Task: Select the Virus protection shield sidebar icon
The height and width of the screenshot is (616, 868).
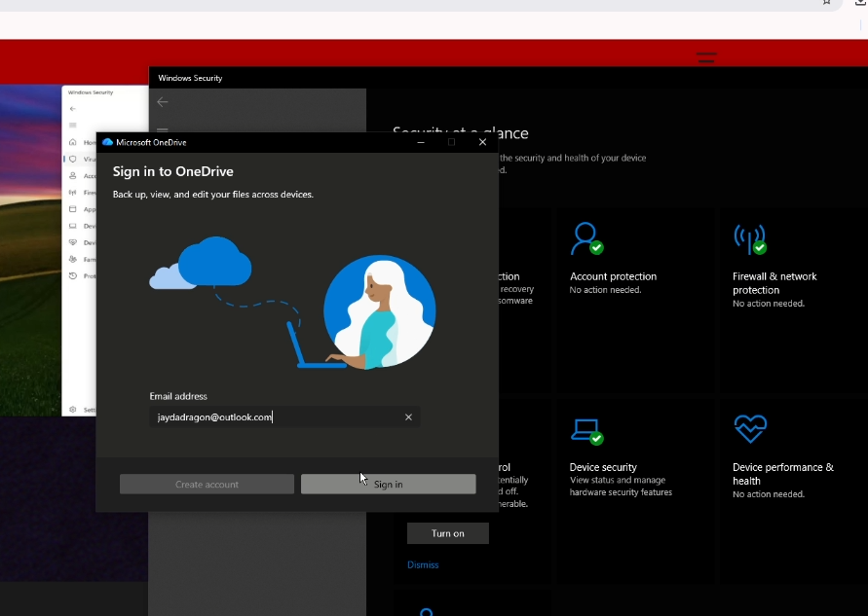Action: coord(72,159)
